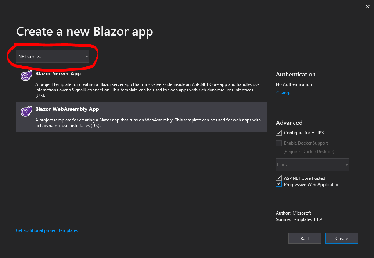Close the Create a new Blazor app dialog

click(x=367, y=7)
